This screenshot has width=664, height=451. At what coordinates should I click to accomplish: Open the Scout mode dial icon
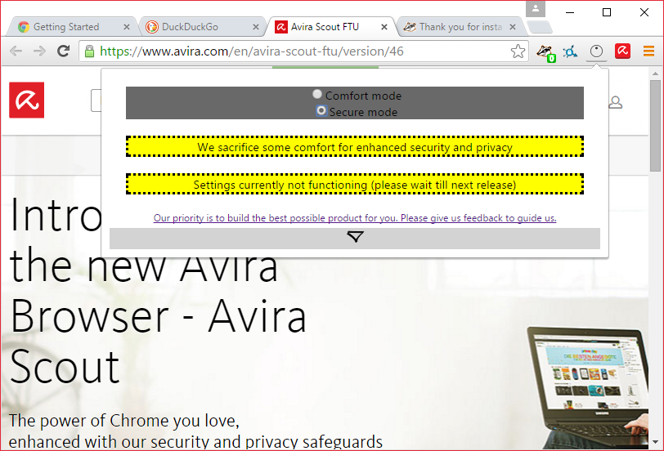point(596,51)
